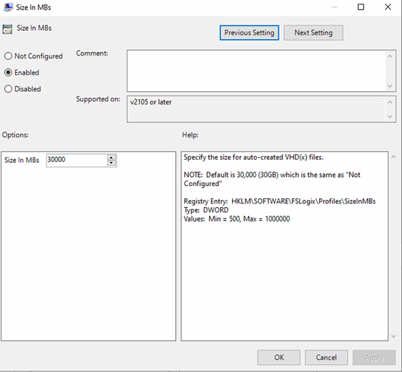This screenshot has width=402, height=372.
Task: Select the Not Configured radio button
Action: [x=8, y=56]
